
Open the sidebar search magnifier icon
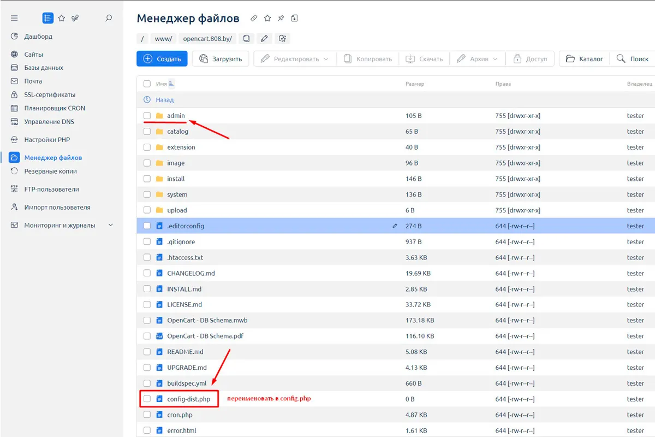click(x=109, y=18)
